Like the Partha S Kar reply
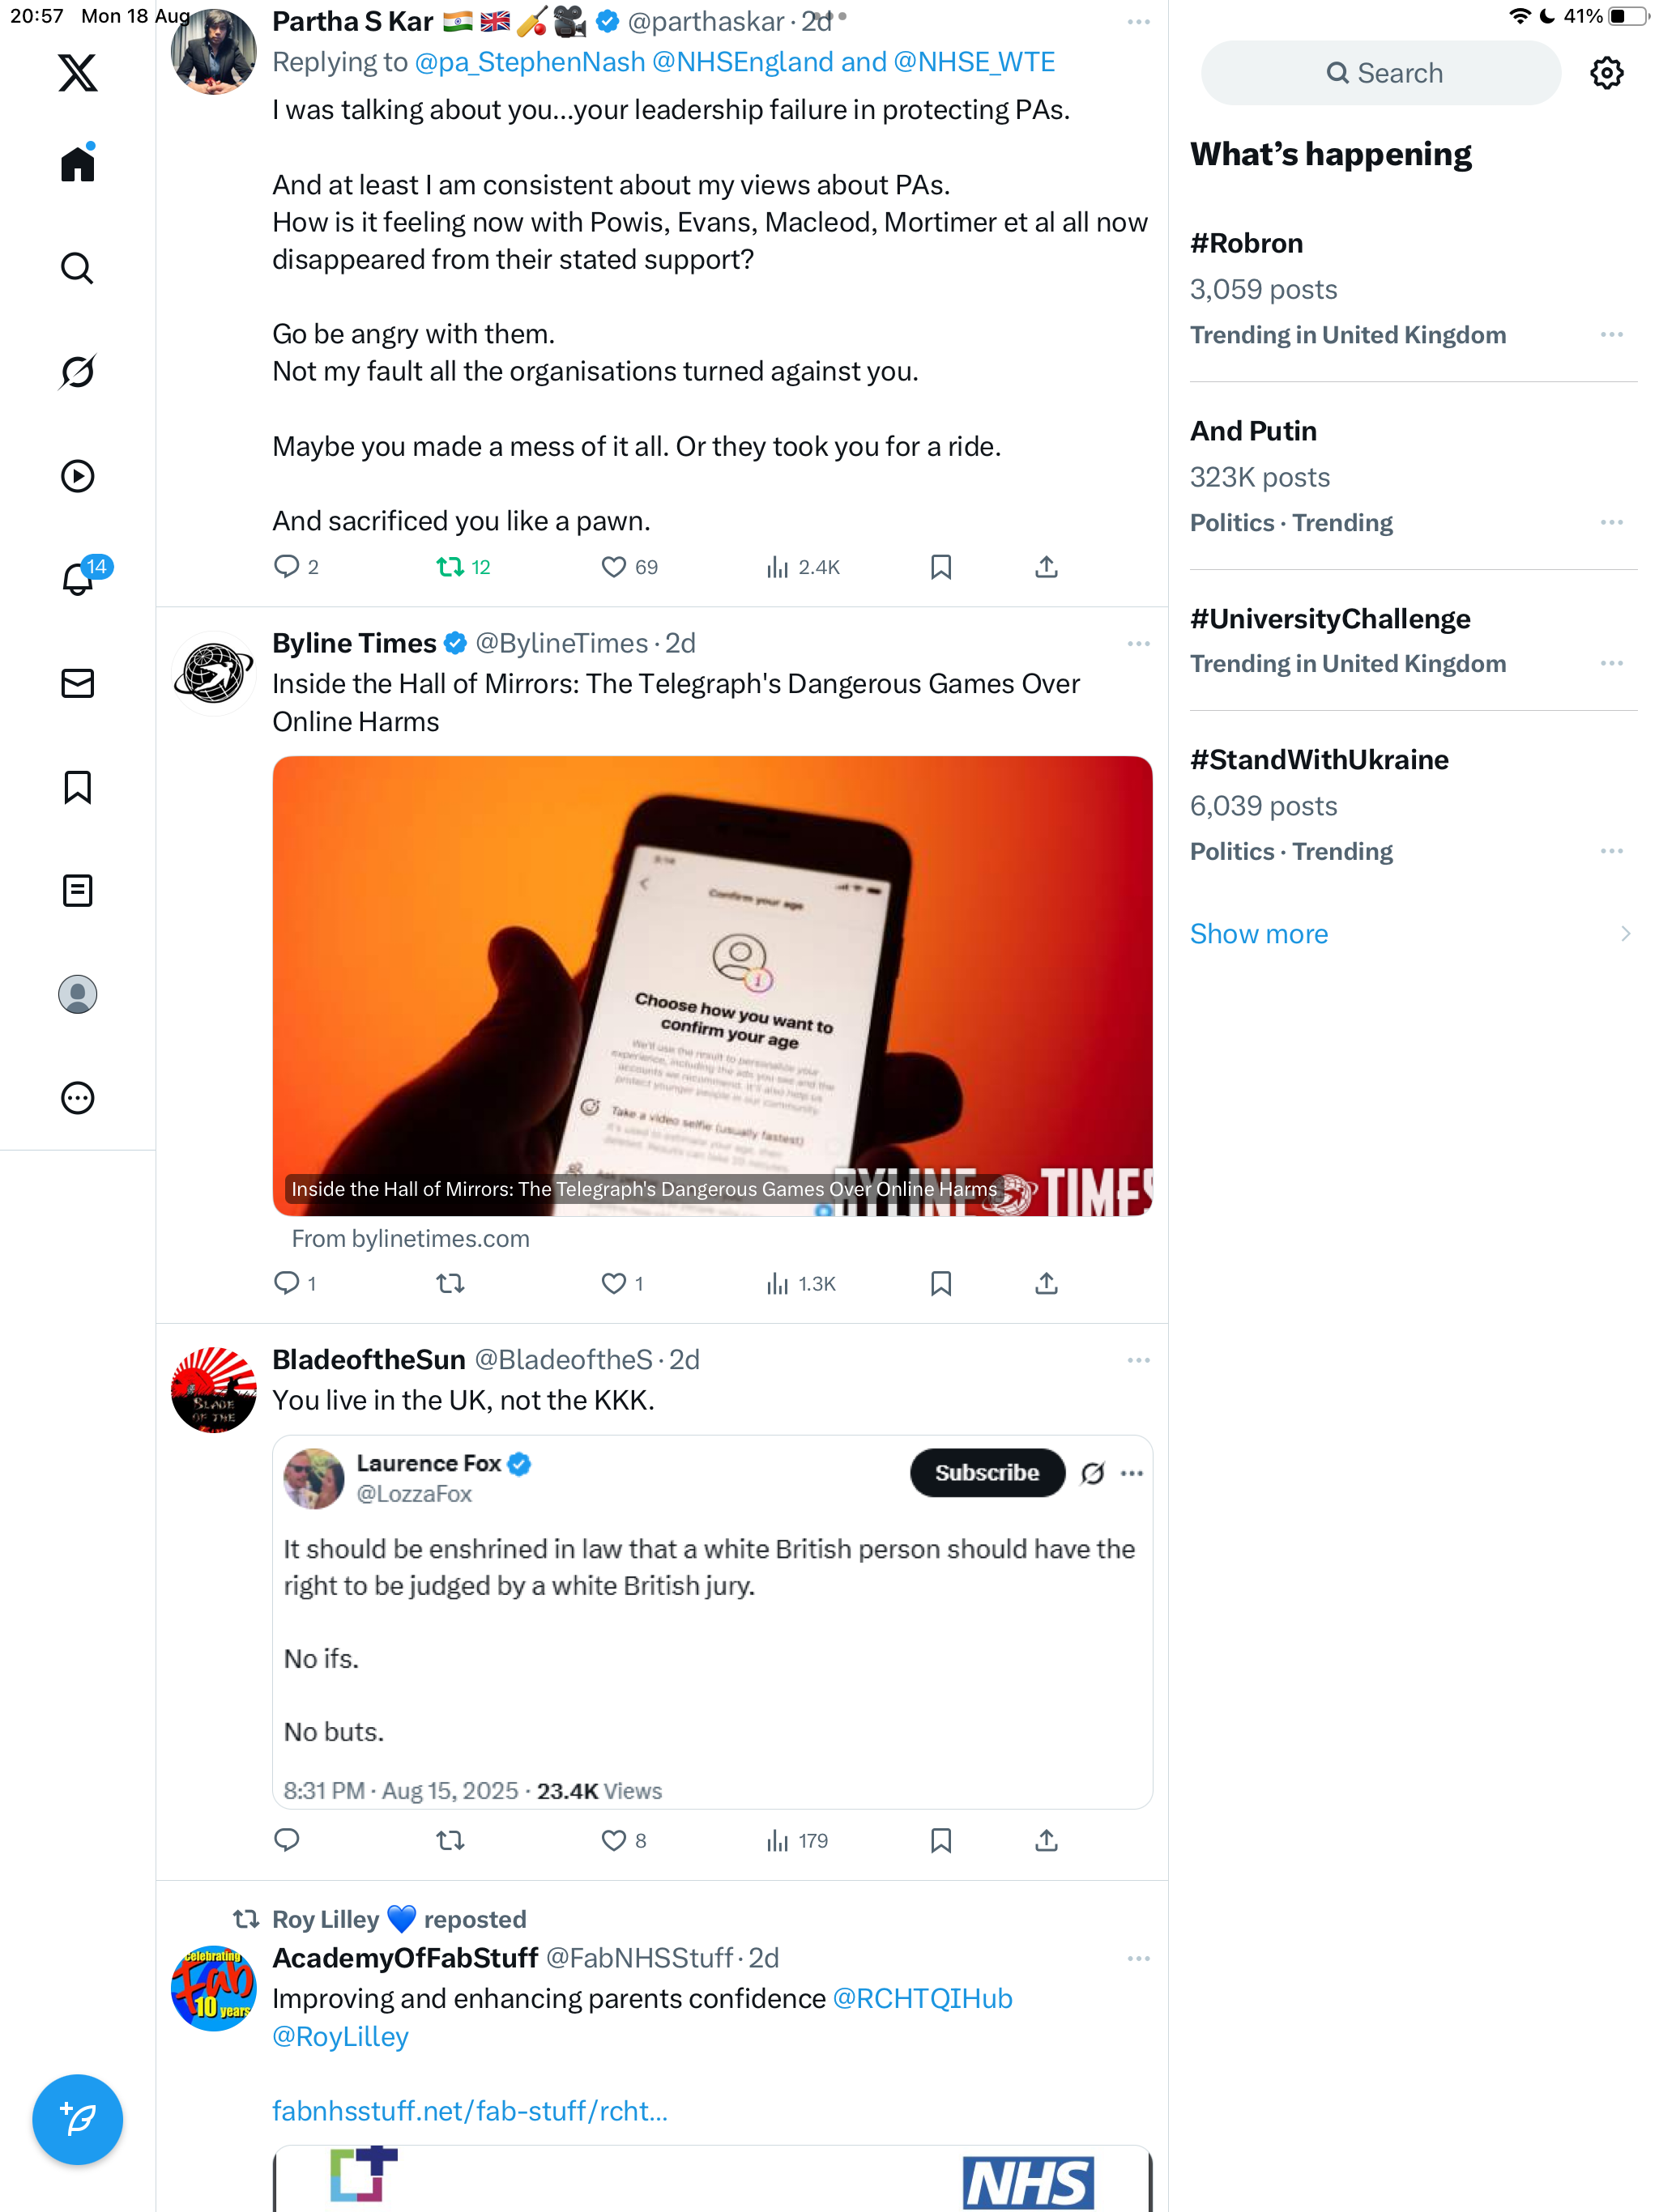Image resolution: width=1659 pixels, height=2212 pixels. (x=629, y=567)
